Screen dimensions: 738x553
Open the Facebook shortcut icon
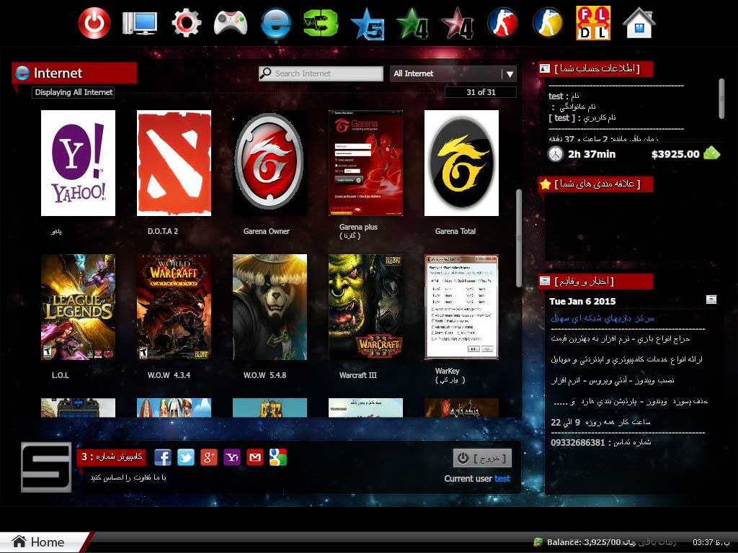pos(163,457)
